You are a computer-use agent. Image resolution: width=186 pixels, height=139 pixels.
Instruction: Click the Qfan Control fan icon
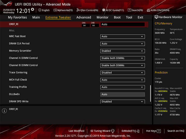(78, 10)
